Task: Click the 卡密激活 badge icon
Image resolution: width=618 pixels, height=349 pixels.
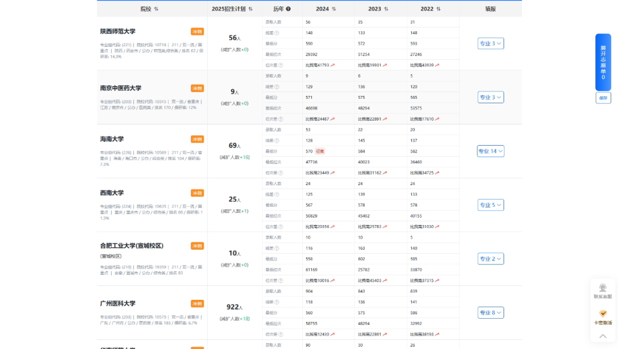Action: 603,314
